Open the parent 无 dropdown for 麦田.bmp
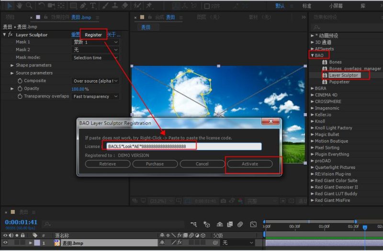Viewport: 383px width, 251px height. tap(237, 243)
